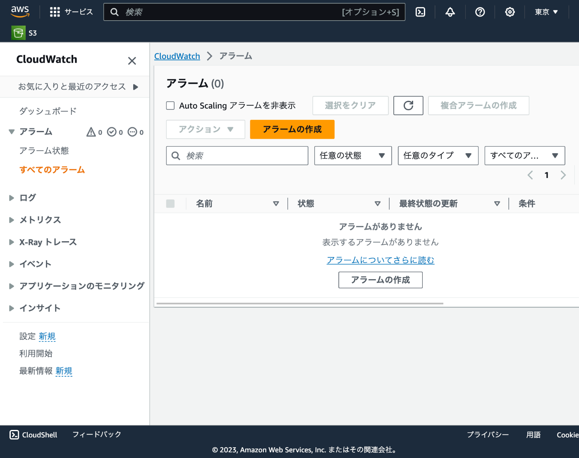Image resolution: width=579 pixels, height=458 pixels.
Task: Open the 任意の状態 filter dropdown
Action: [353, 156]
